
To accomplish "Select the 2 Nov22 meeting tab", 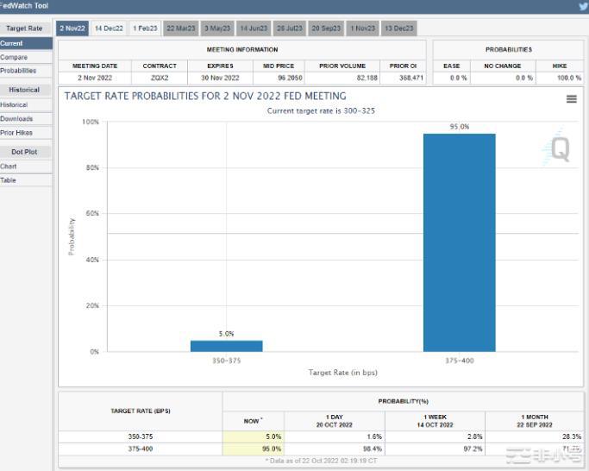I will [x=72, y=28].
